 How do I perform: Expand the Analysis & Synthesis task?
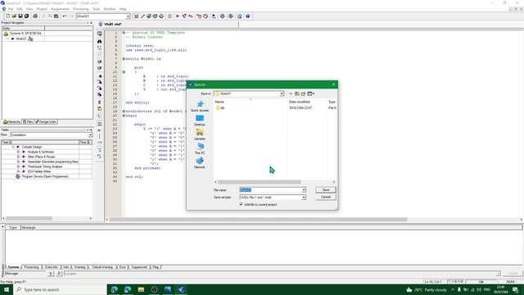click(x=18, y=152)
